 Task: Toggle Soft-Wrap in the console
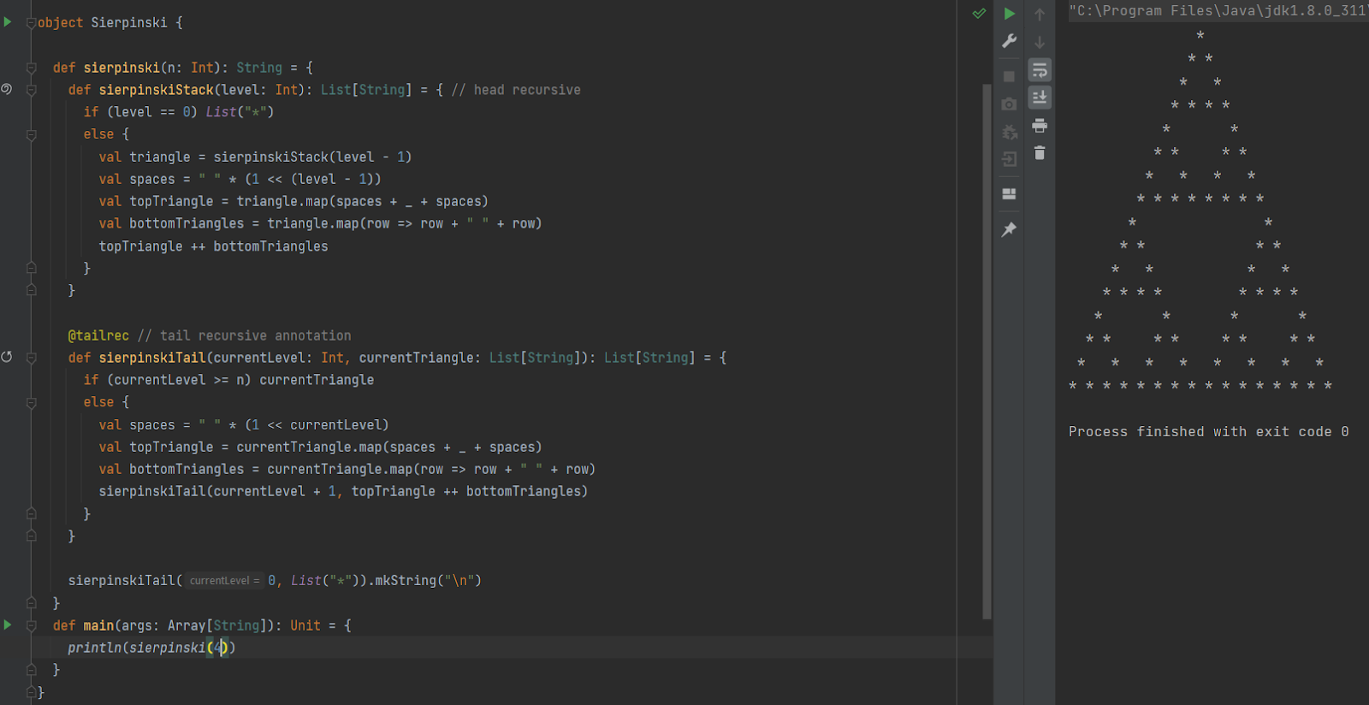(1040, 70)
